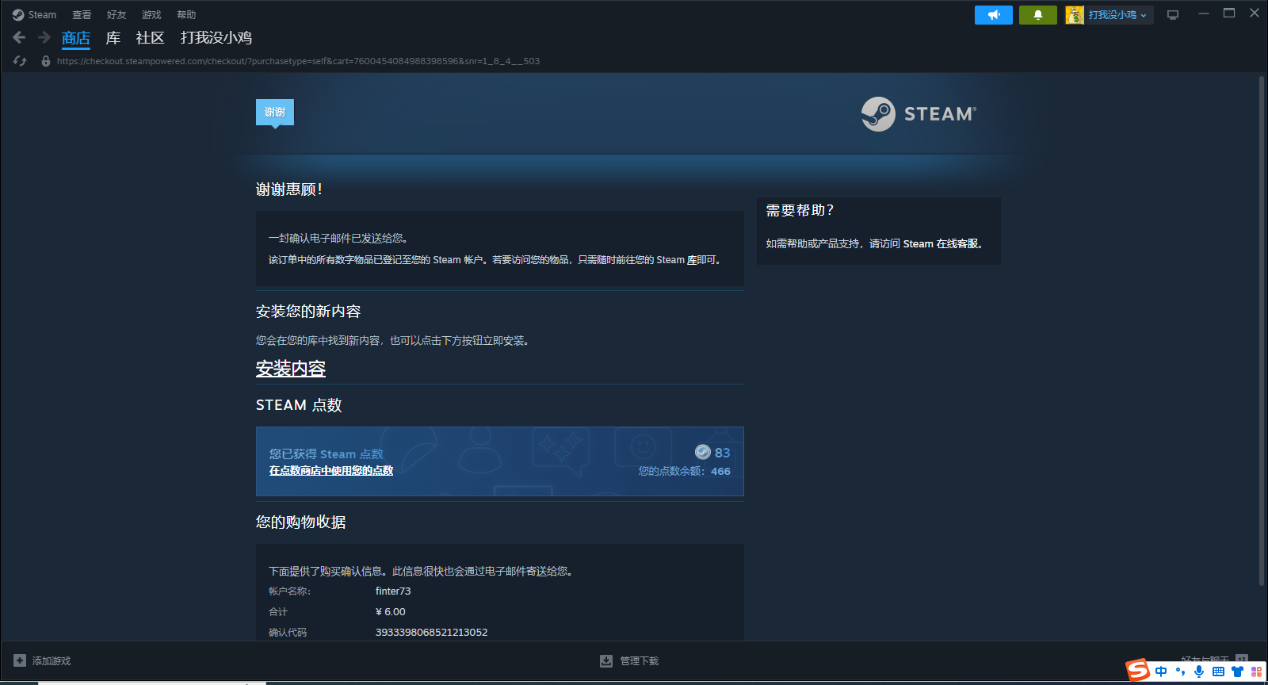Open the Steam announcements megaphone button

click(x=994, y=15)
